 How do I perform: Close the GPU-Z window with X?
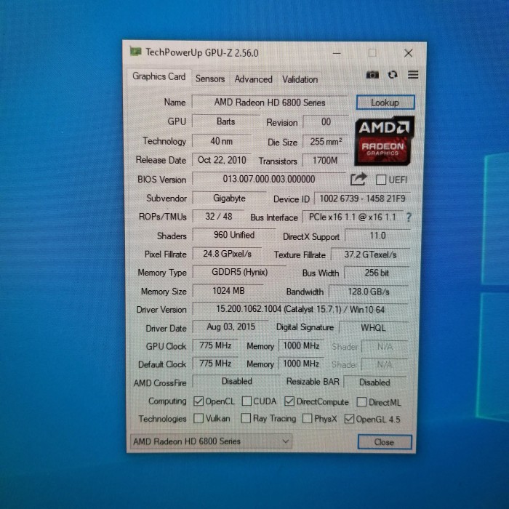[x=409, y=53]
